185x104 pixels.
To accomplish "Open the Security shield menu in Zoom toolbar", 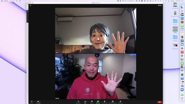I will click(x=78, y=102).
